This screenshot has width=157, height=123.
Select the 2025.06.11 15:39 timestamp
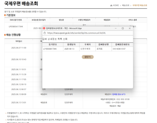(x=19, y=74)
